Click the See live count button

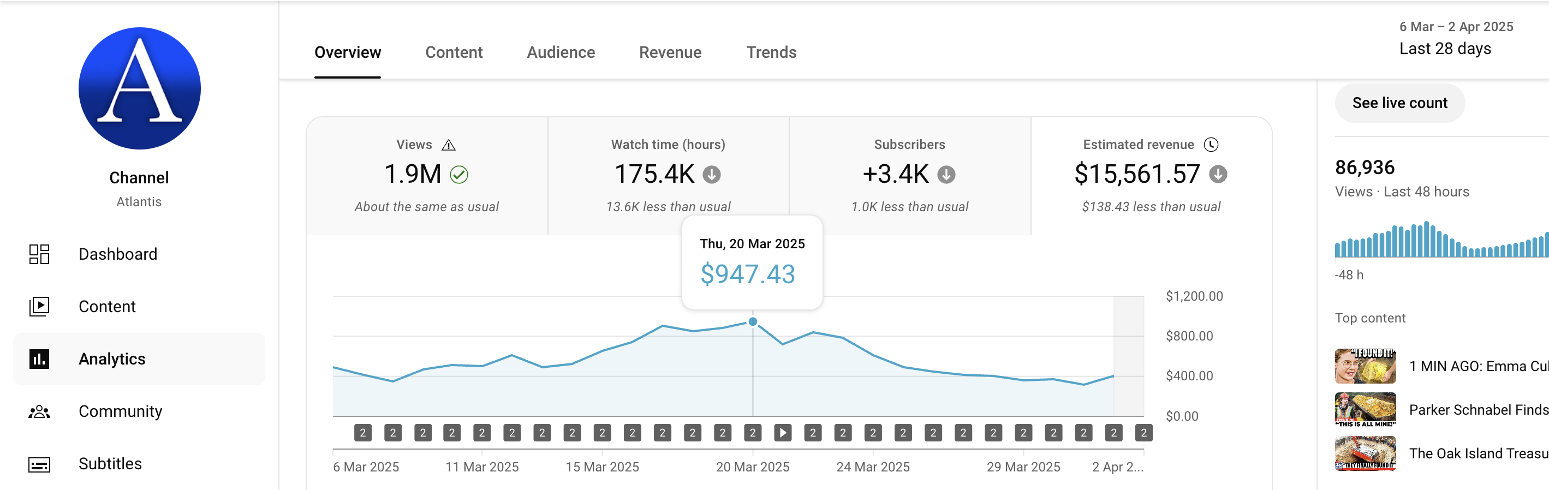(1399, 104)
